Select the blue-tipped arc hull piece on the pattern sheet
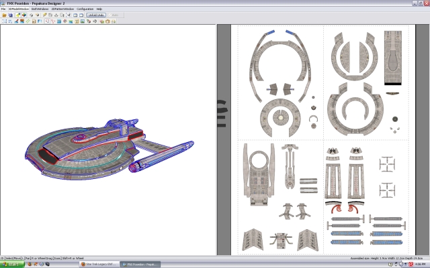The image size is (430, 268). (x=279, y=66)
